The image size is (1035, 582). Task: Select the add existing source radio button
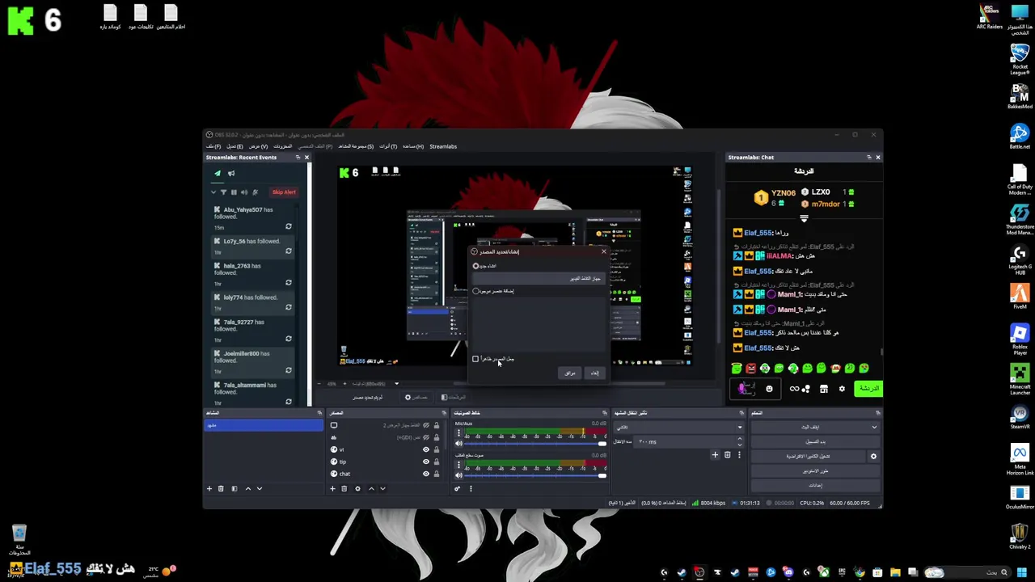[475, 291]
